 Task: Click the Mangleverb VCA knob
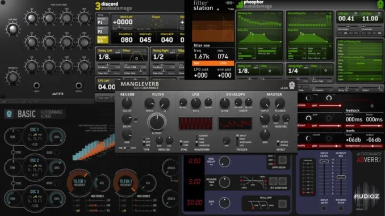coord(265,119)
